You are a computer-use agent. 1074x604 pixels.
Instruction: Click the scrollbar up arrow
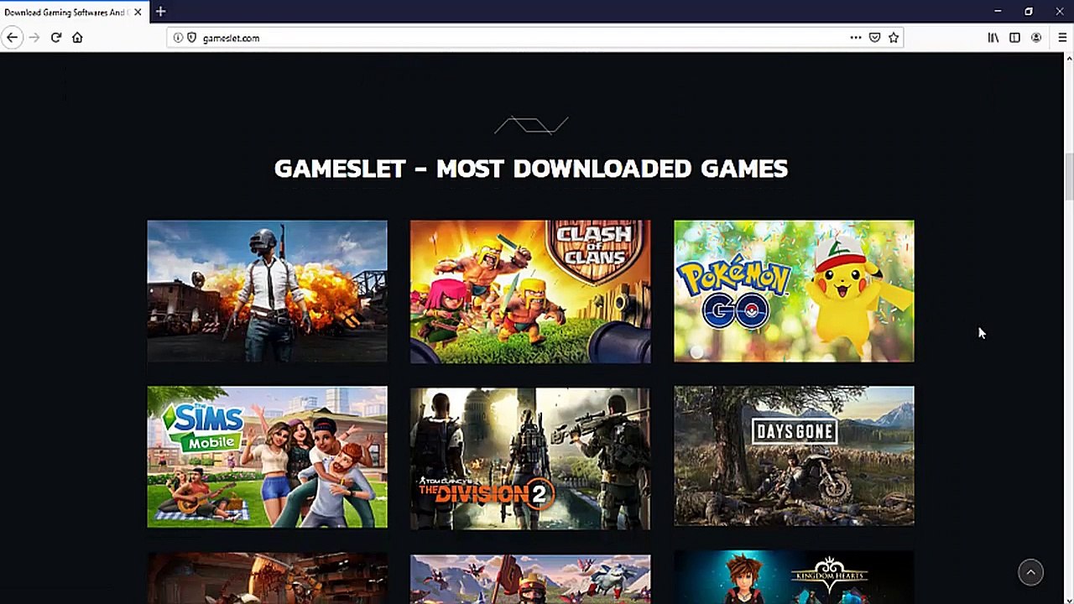(1069, 58)
